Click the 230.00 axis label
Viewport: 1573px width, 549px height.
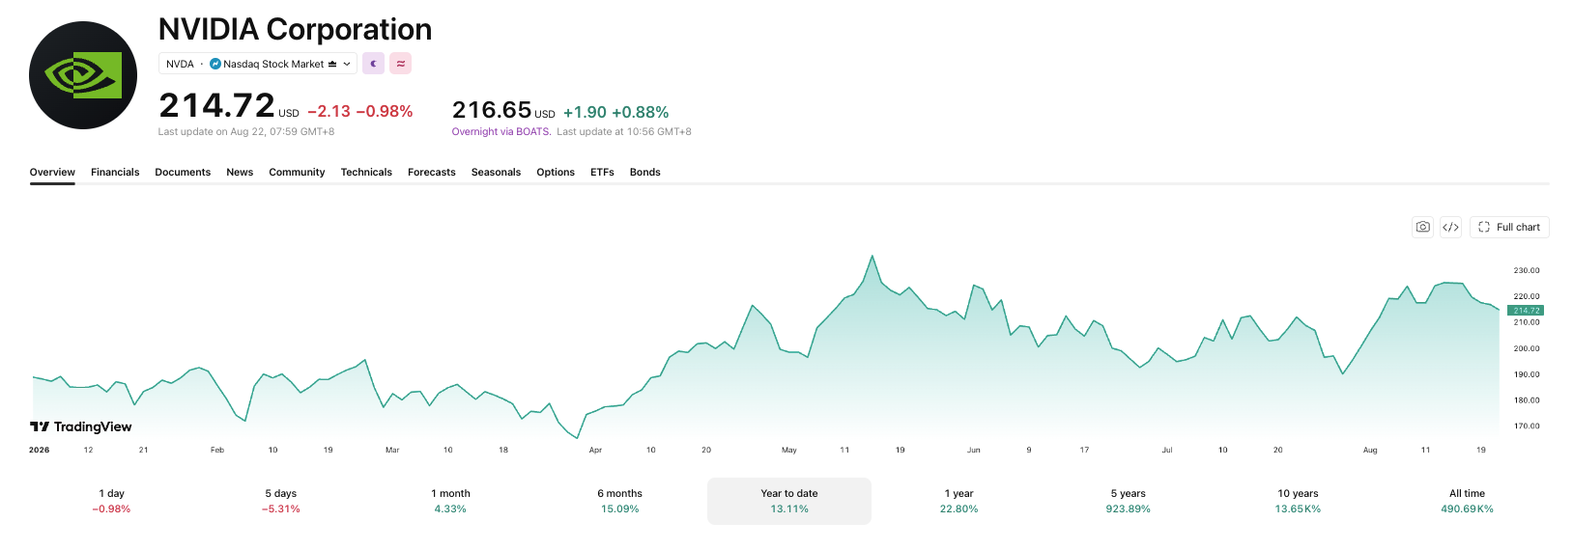click(1527, 271)
